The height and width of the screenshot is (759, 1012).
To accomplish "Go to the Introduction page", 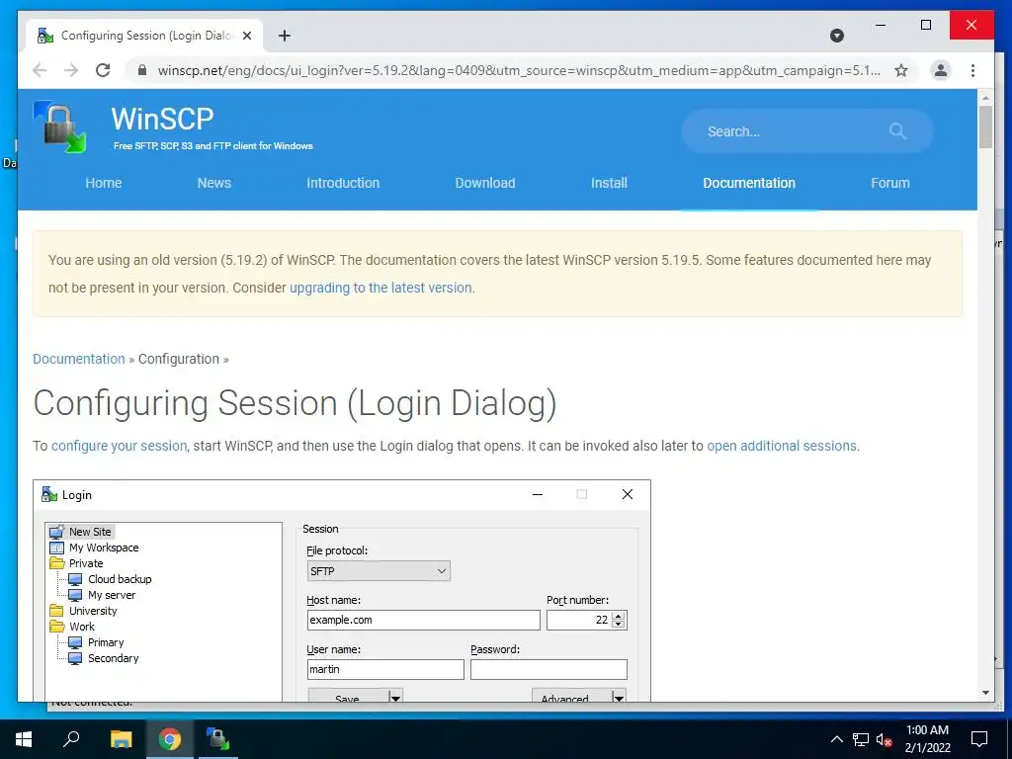I will pyautogui.click(x=343, y=183).
